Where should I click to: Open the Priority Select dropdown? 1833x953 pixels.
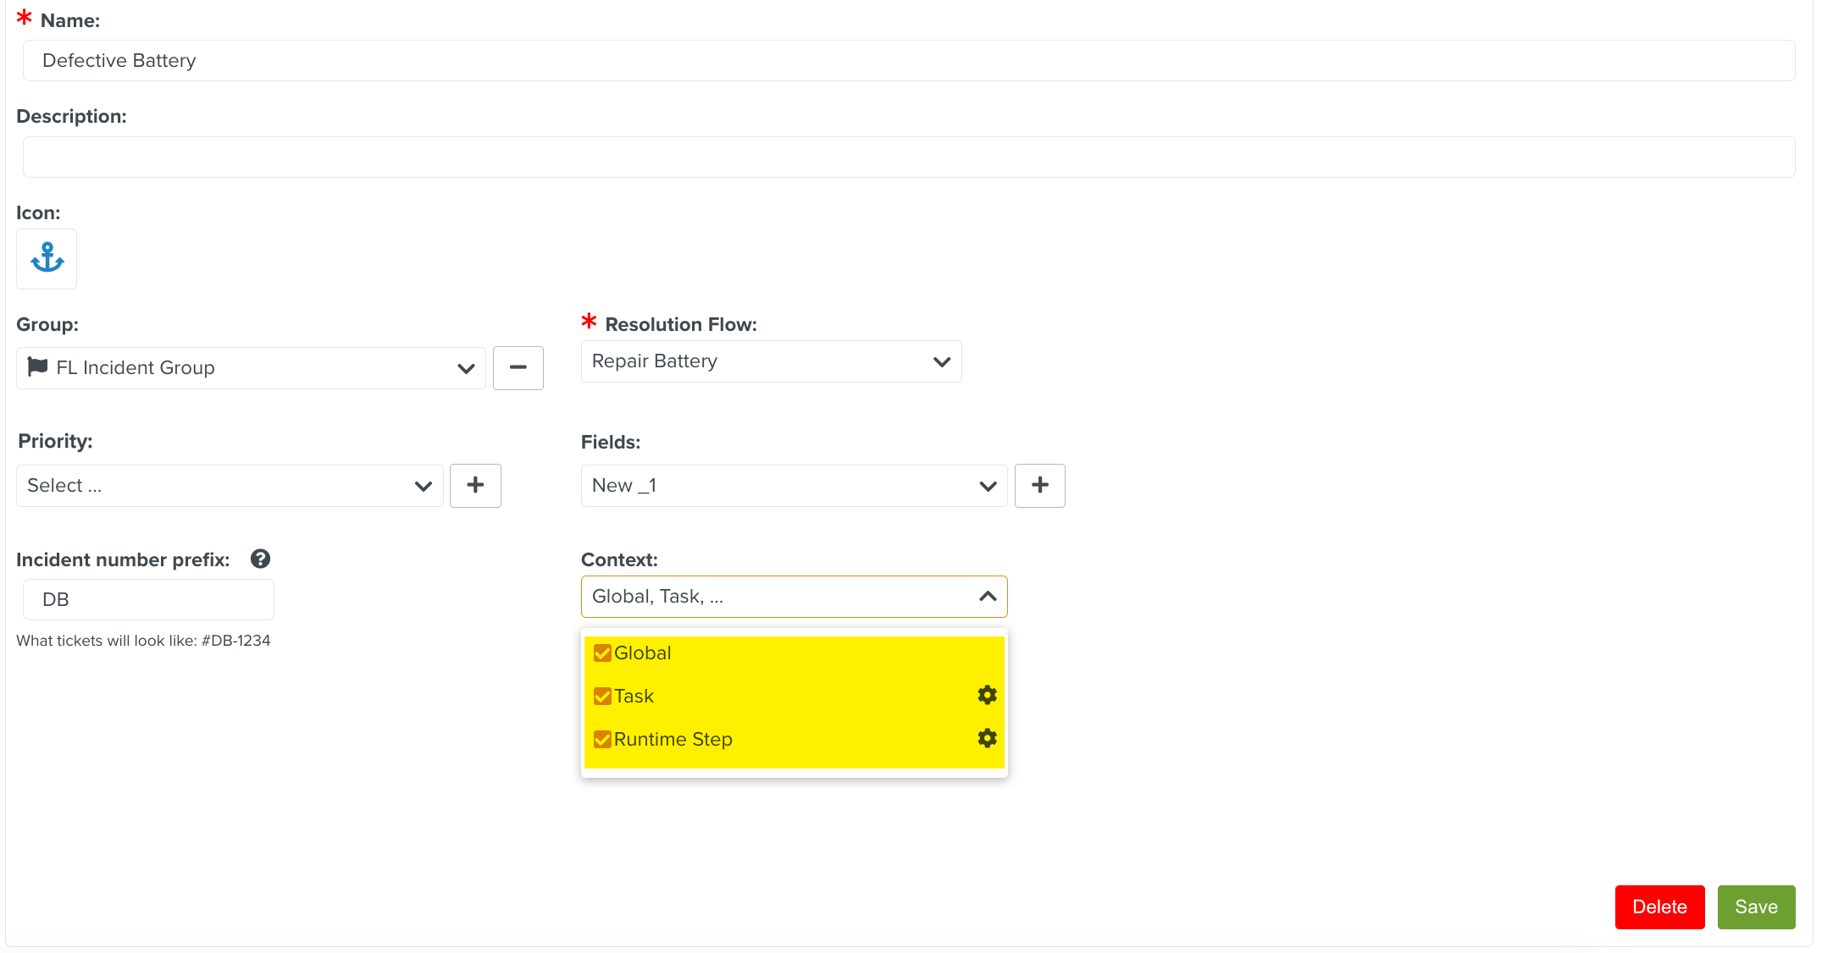click(x=423, y=486)
